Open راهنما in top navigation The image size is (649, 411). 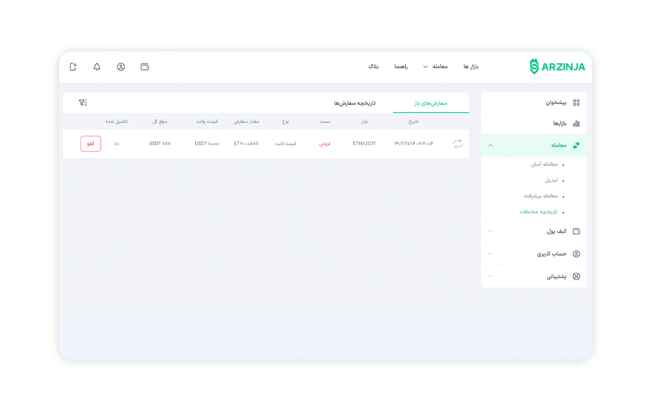[401, 67]
